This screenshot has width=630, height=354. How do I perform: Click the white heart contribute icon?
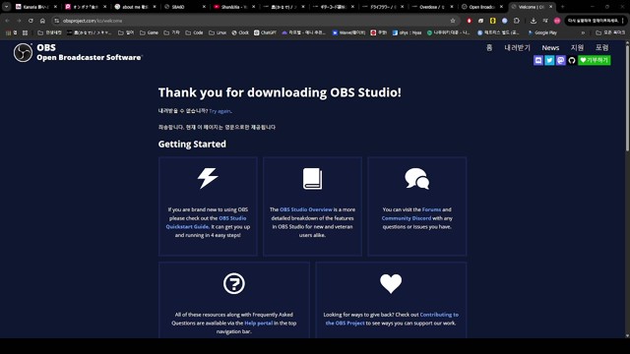coord(391,283)
